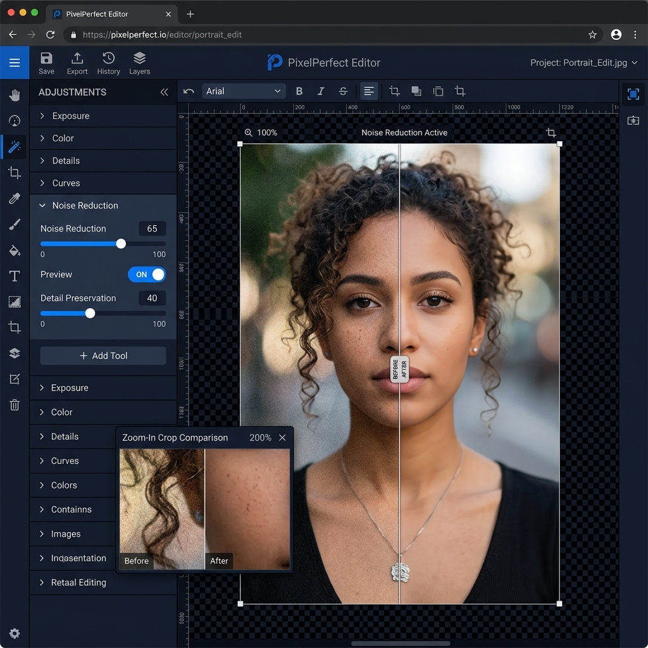Collapse the Noise Reduction section
The height and width of the screenshot is (648, 648).
(42, 205)
